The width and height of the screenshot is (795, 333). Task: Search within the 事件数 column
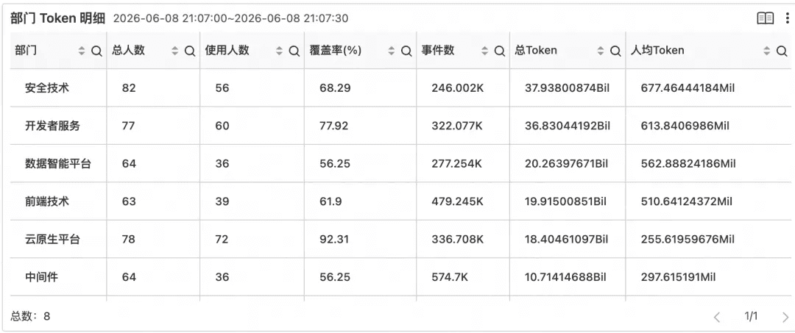499,51
